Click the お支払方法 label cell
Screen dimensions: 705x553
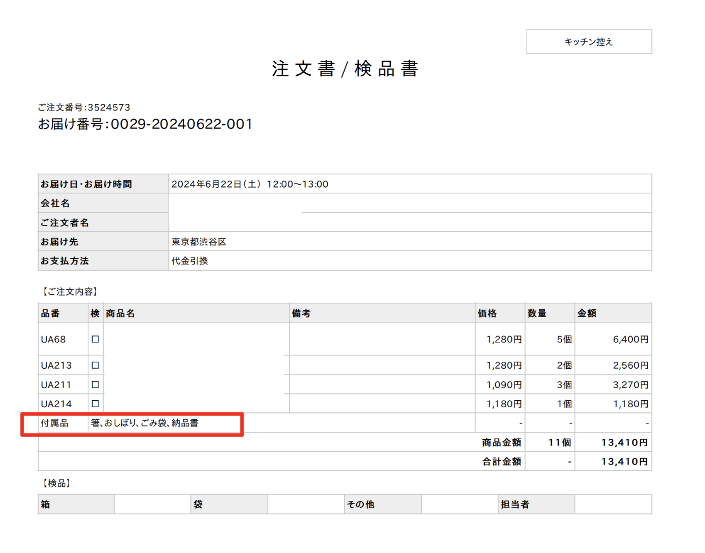coord(103,261)
